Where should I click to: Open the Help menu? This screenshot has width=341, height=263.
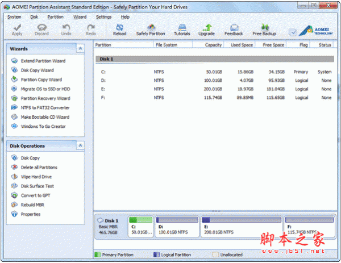[125, 17]
